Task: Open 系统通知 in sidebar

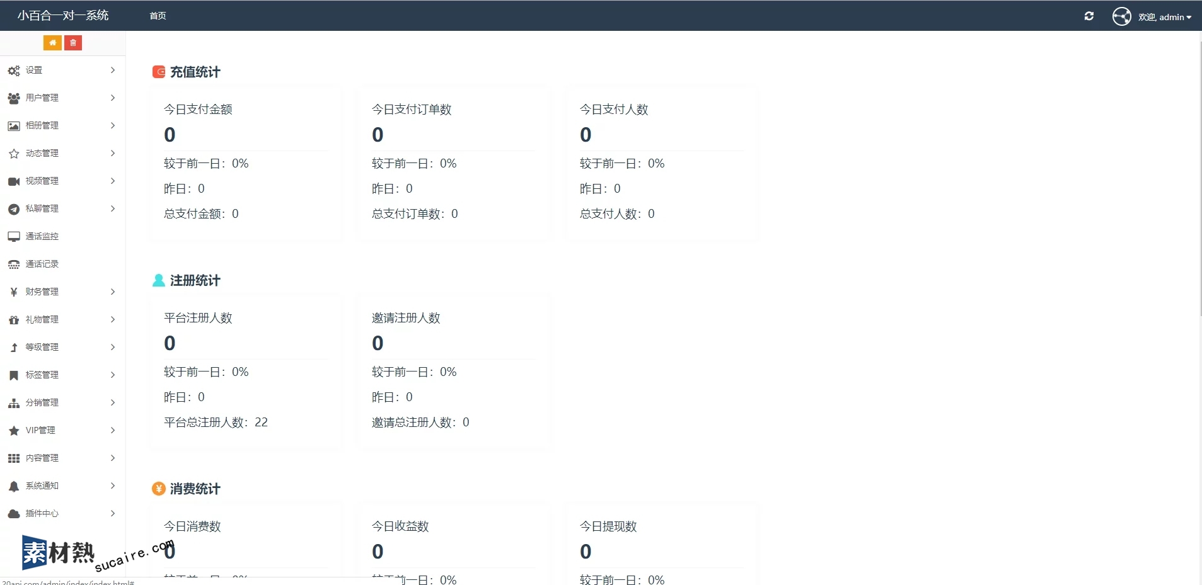Action: tap(63, 486)
